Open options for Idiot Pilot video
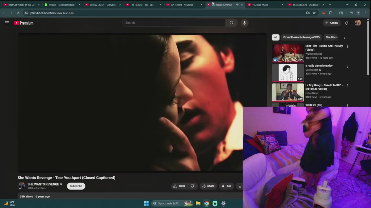 tap(348, 46)
